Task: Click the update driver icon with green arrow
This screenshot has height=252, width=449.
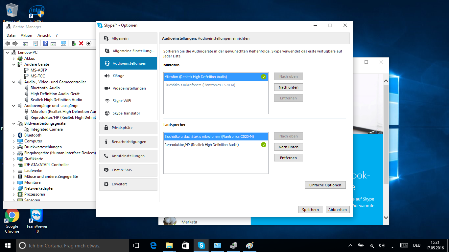Action: tap(74, 43)
